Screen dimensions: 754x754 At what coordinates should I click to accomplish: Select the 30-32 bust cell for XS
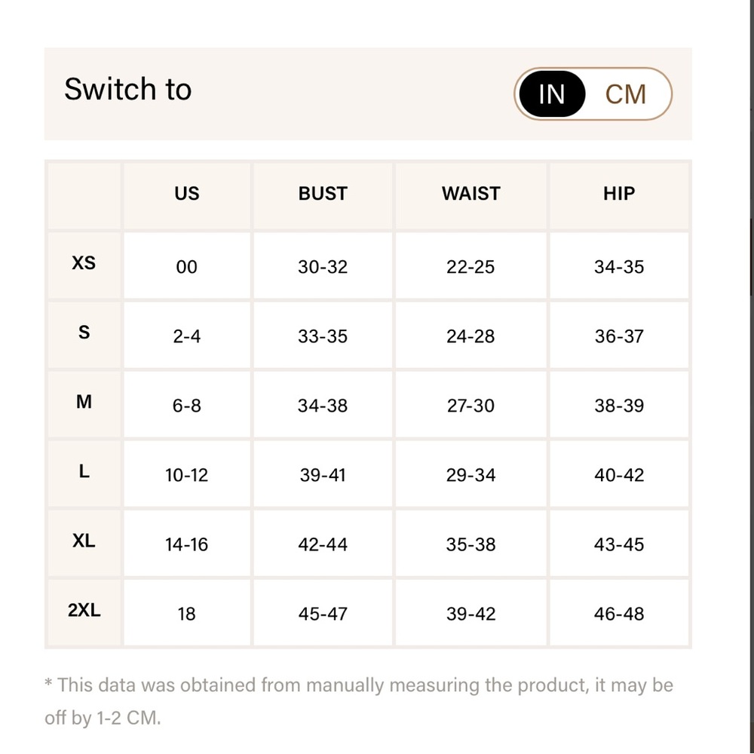(x=323, y=265)
